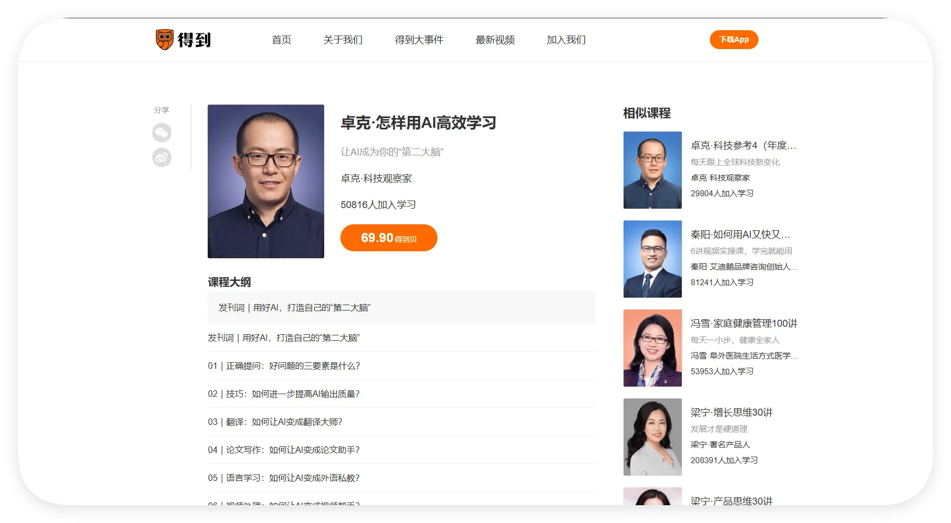Image resolution: width=951 pixels, height=523 pixels.
Task: Click 每天跟上全球科技新变化 description
Action: (735, 162)
